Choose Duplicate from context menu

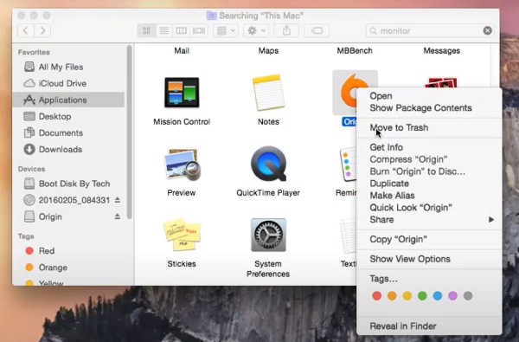click(x=429, y=184)
